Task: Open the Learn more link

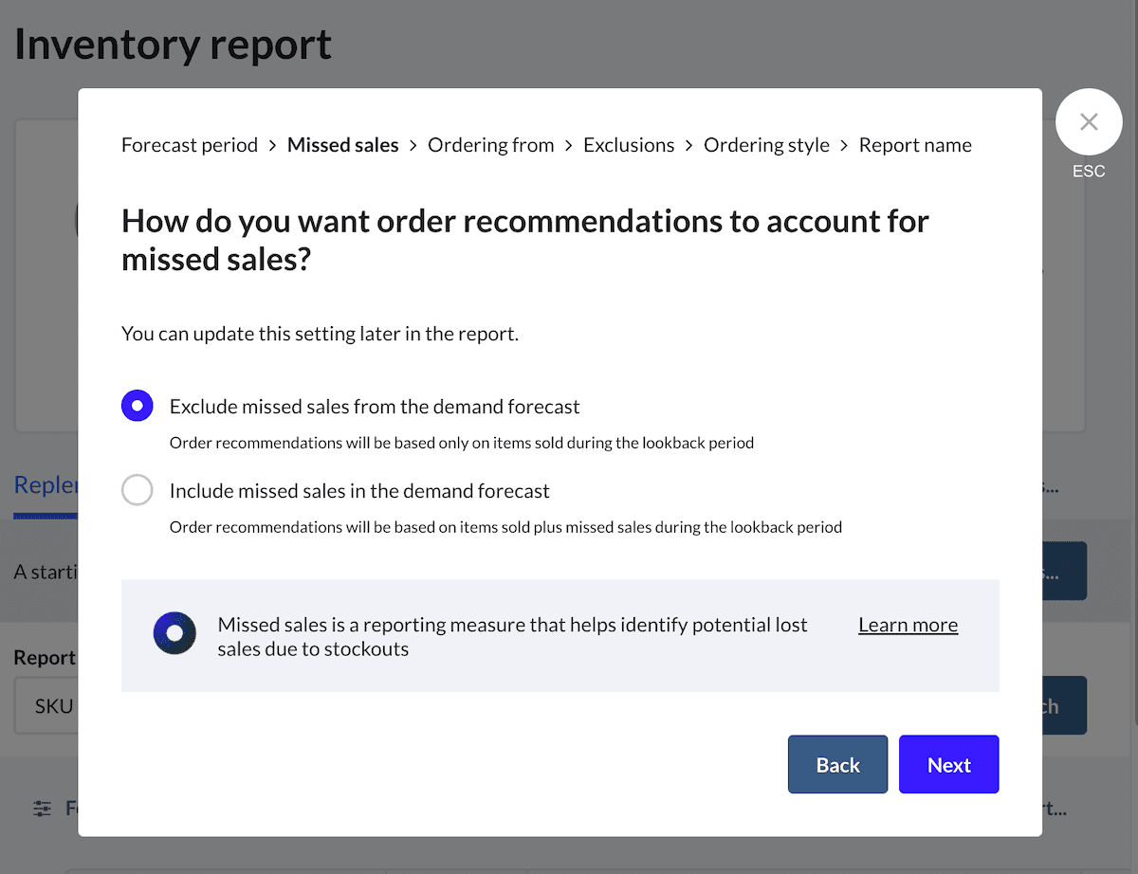Action: (x=908, y=625)
